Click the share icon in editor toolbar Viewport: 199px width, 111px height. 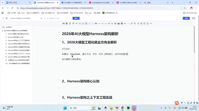(x=138, y=23)
